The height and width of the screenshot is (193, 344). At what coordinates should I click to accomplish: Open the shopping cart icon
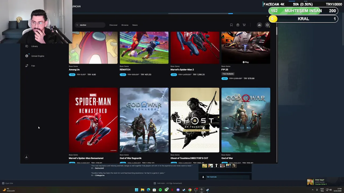(x=244, y=25)
